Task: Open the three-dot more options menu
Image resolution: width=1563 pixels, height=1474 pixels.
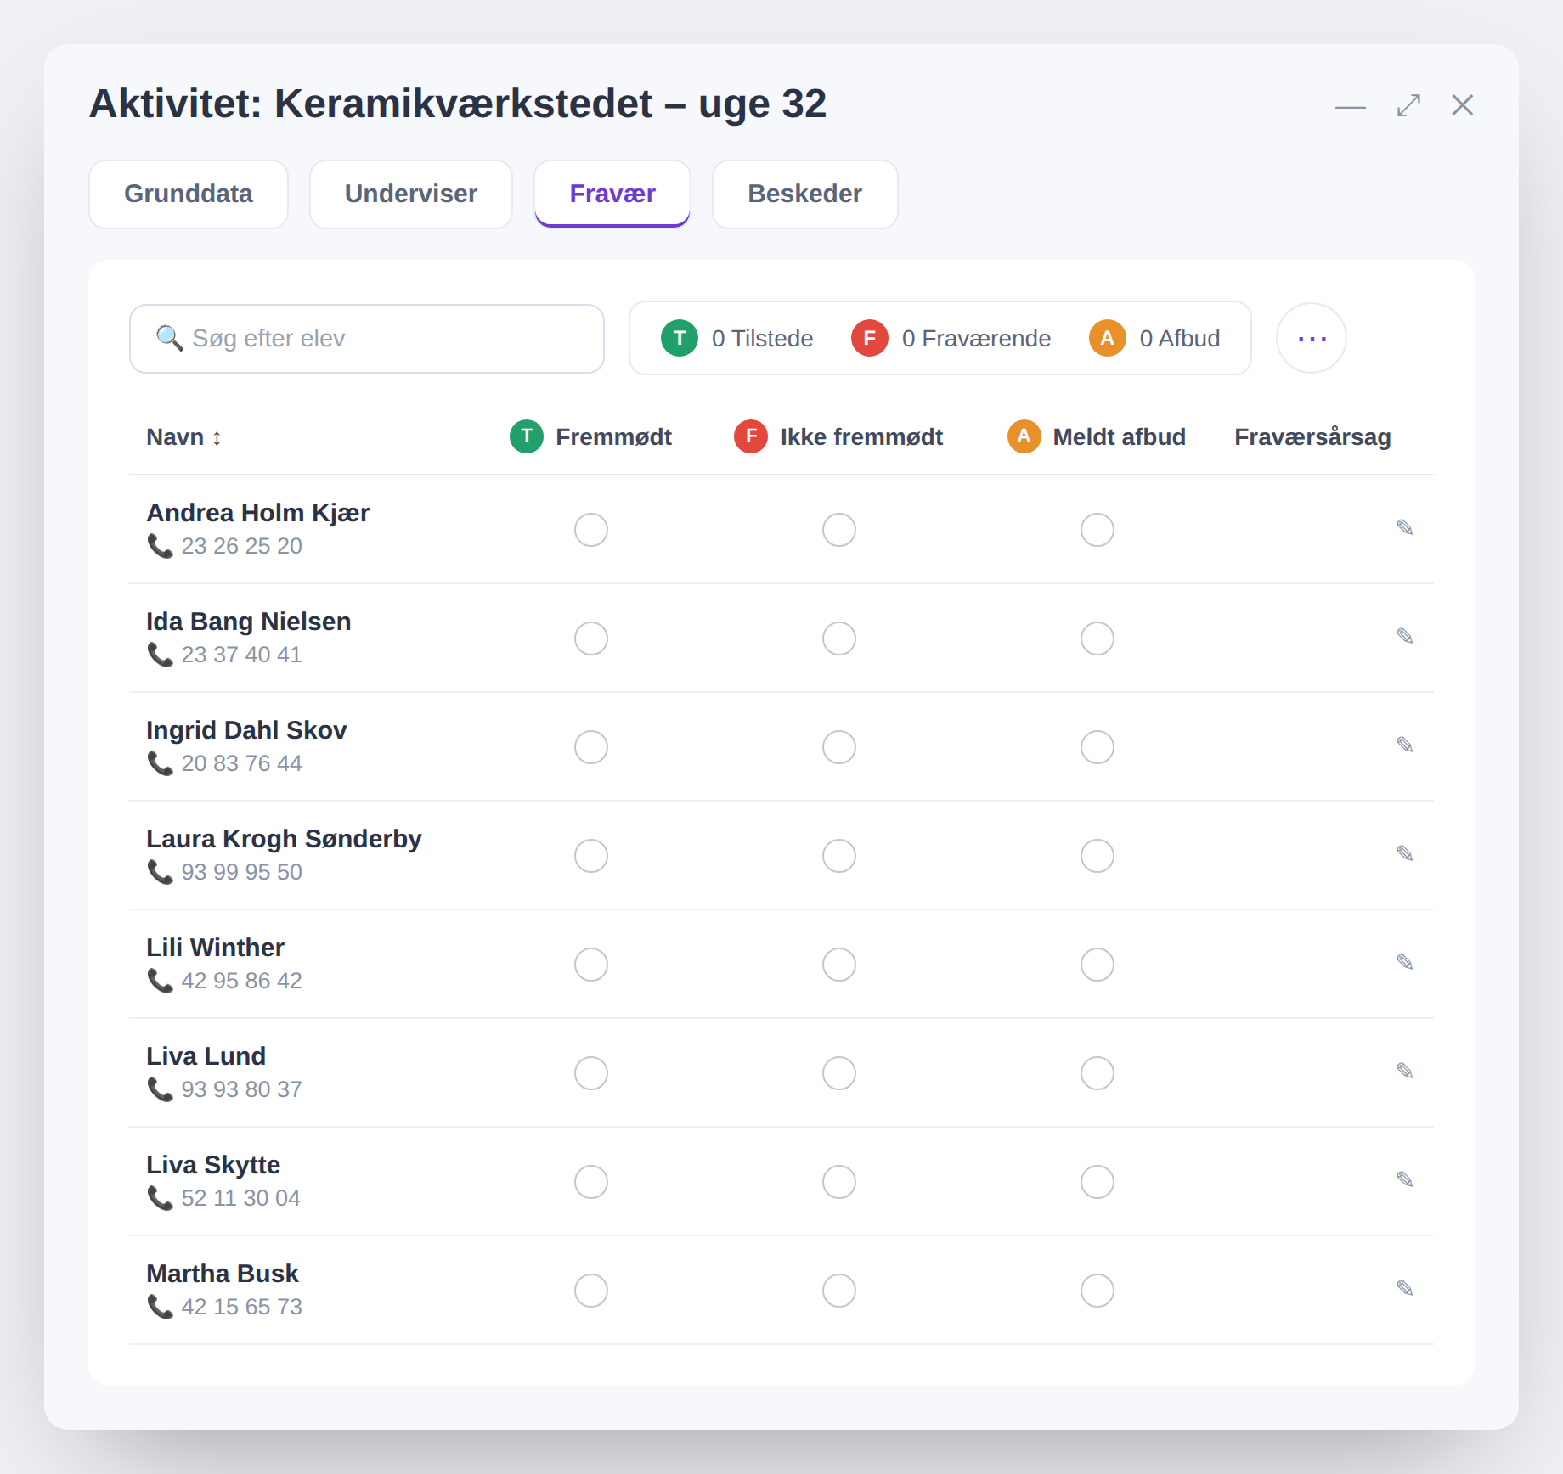Action: pyautogui.click(x=1312, y=338)
